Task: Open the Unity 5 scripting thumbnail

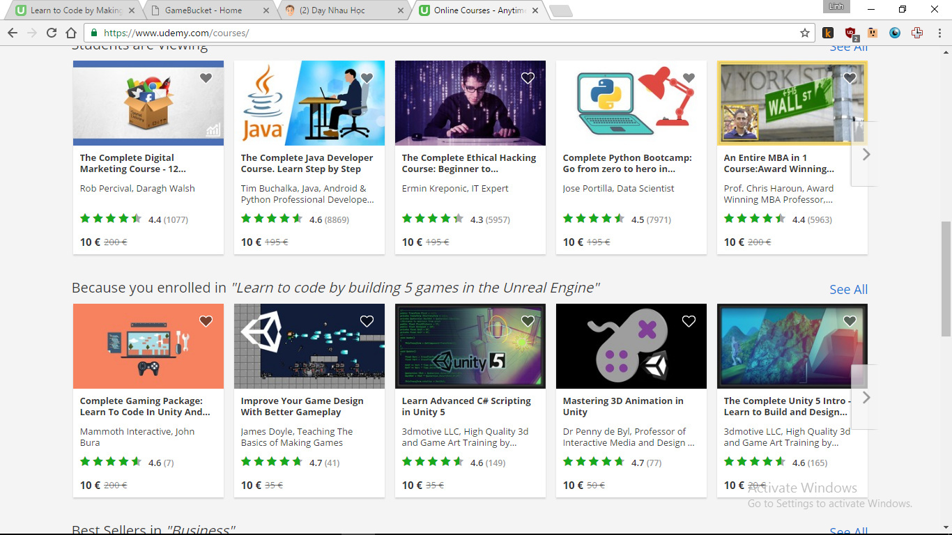Action: coord(470,346)
